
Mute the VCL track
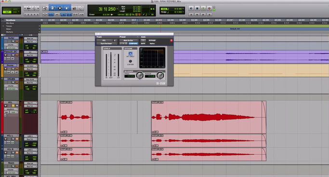[17, 106]
